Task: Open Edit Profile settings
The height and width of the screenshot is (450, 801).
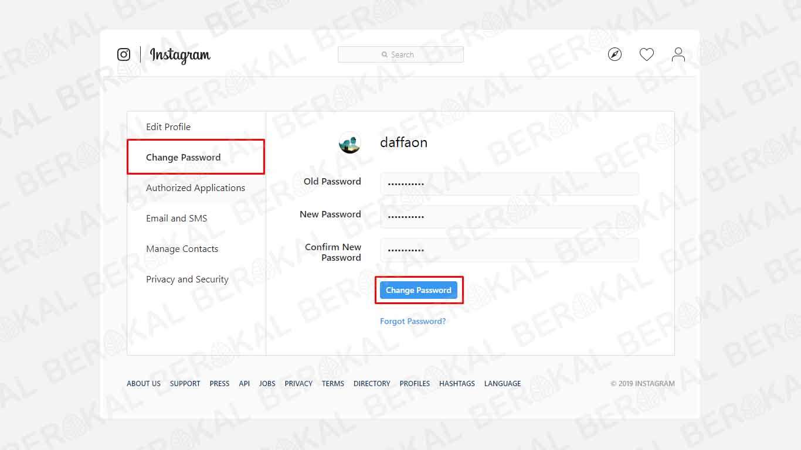Action: coord(168,127)
